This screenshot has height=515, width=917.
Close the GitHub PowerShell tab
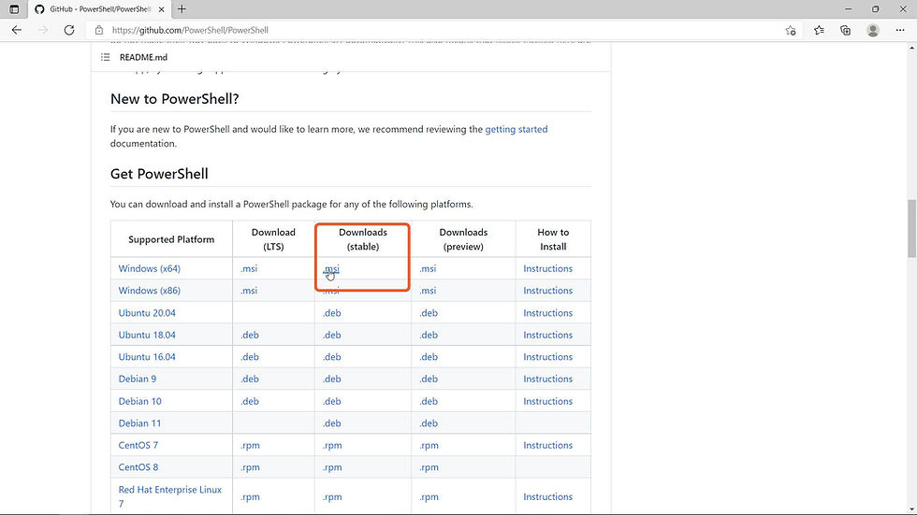click(162, 9)
